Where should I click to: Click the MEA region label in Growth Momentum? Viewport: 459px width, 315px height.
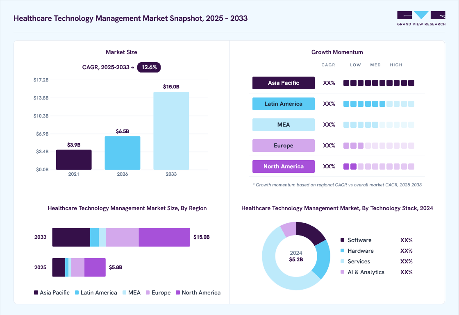click(x=283, y=125)
